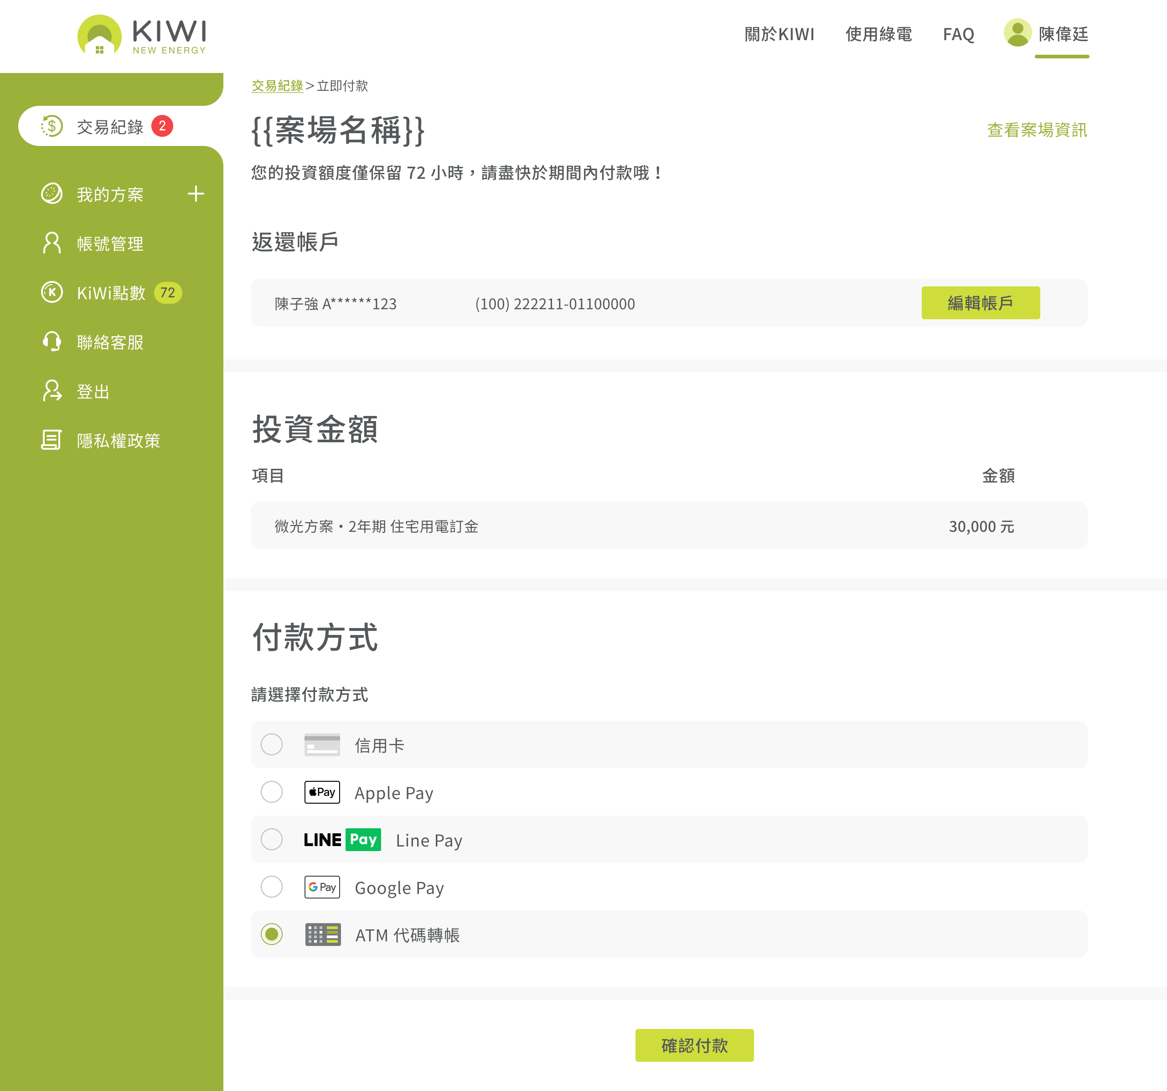
Task: Open 帳號管理 in the sidebar
Action: tap(110, 244)
